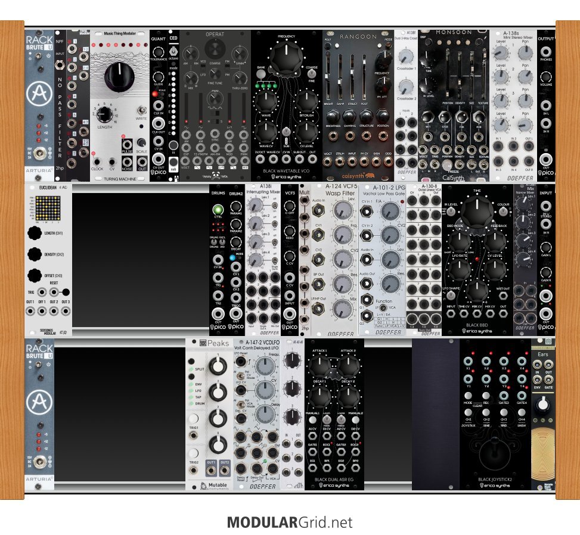The height and width of the screenshot is (535, 580).
Task: Click the Rangoon STRUM input jack
Action: tap(340, 161)
